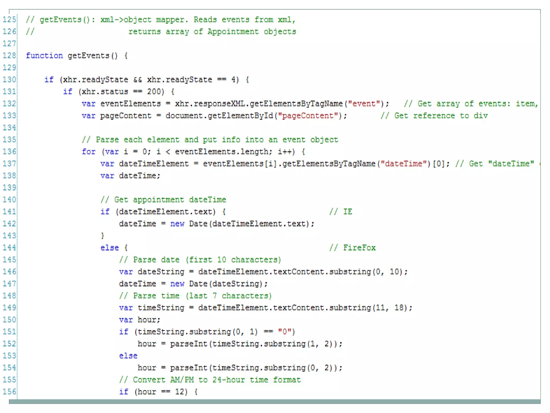Click line number 136 in the gutter
550x413 pixels.
coord(9,152)
